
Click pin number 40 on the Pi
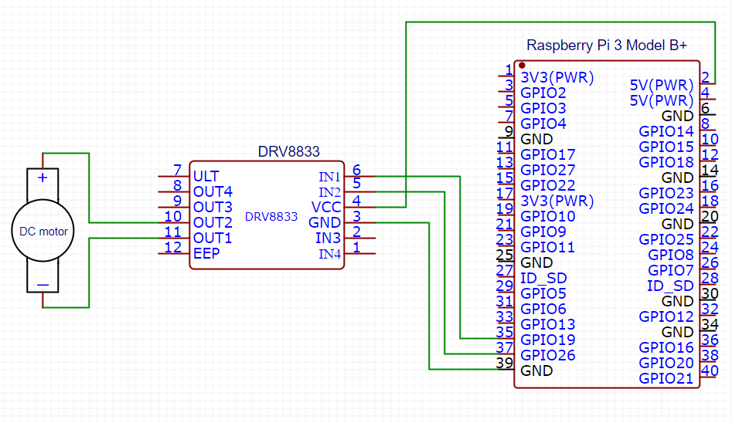pyautogui.click(x=710, y=371)
